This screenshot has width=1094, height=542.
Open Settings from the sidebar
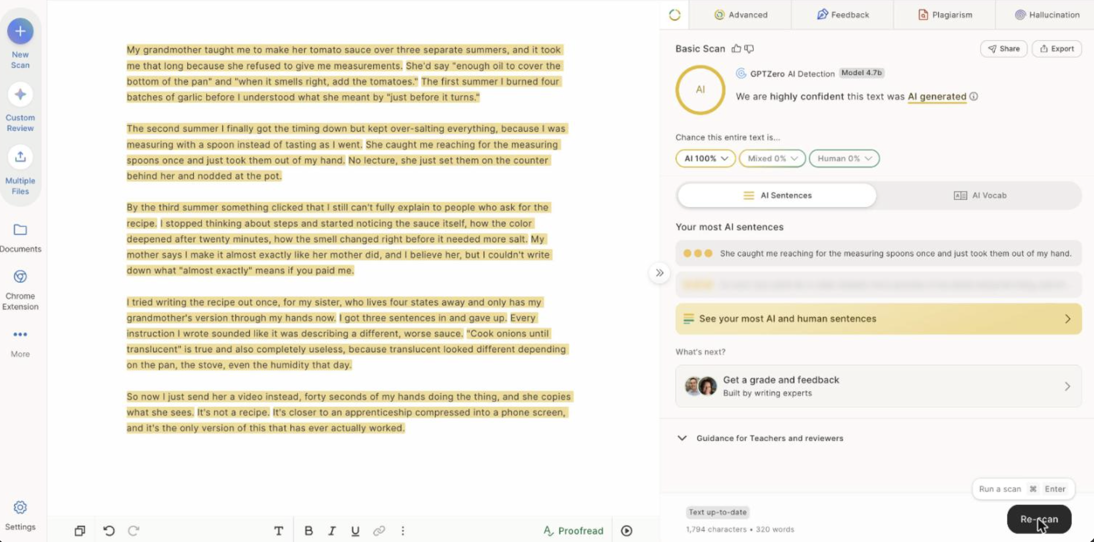pyautogui.click(x=20, y=516)
